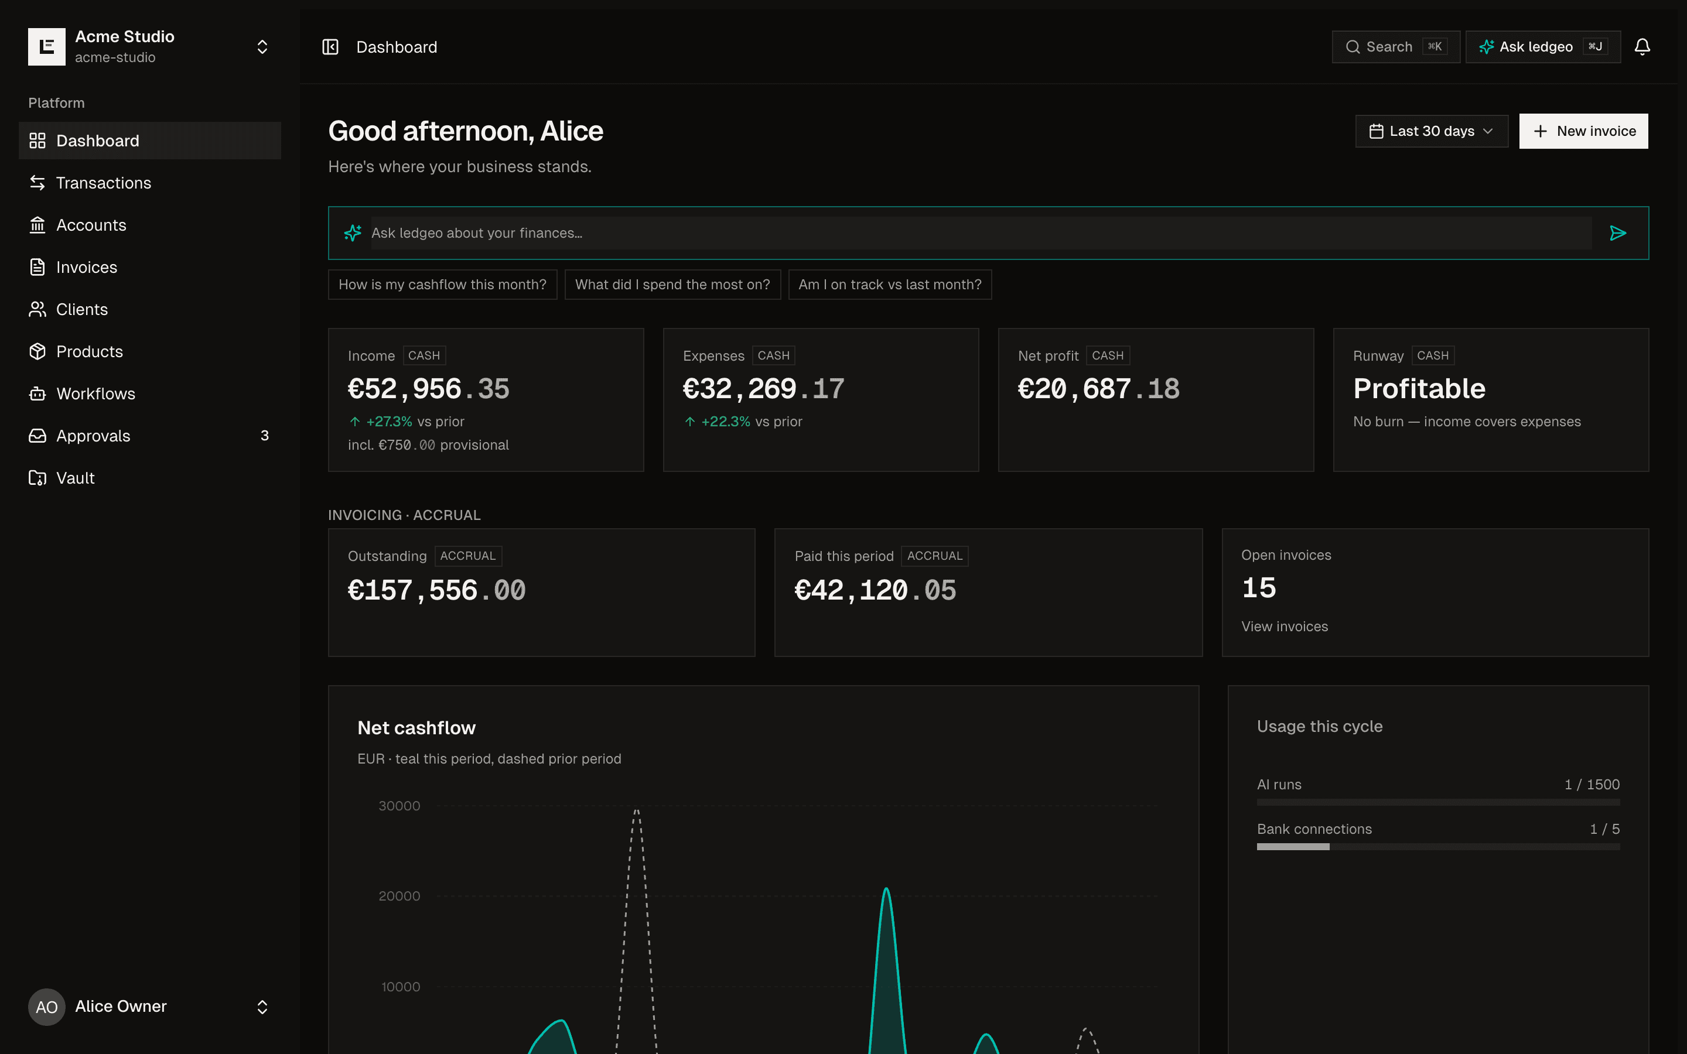Open the Alice Owner account menu
Image resolution: width=1687 pixels, height=1054 pixels.
(x=150, y=1007)
